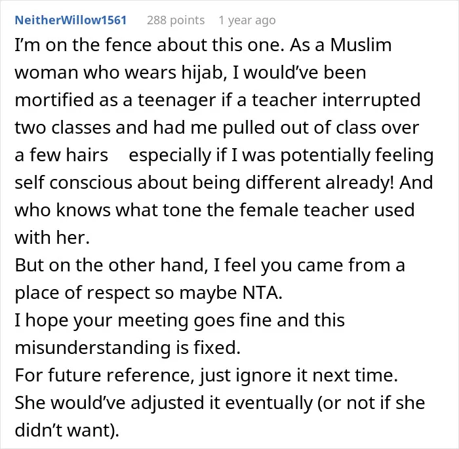The image size is (459, 449).
Task: Open the 1 year ago timestamp permalink
Action: coord(247,20)
